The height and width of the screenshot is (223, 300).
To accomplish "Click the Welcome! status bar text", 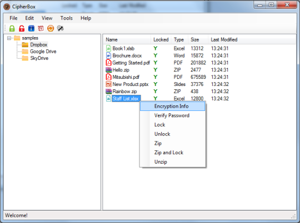I will point(16,215).
